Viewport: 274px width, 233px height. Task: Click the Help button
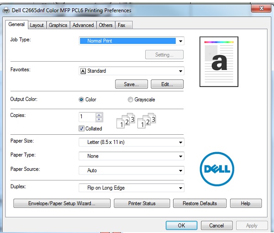tap(246, 203)
